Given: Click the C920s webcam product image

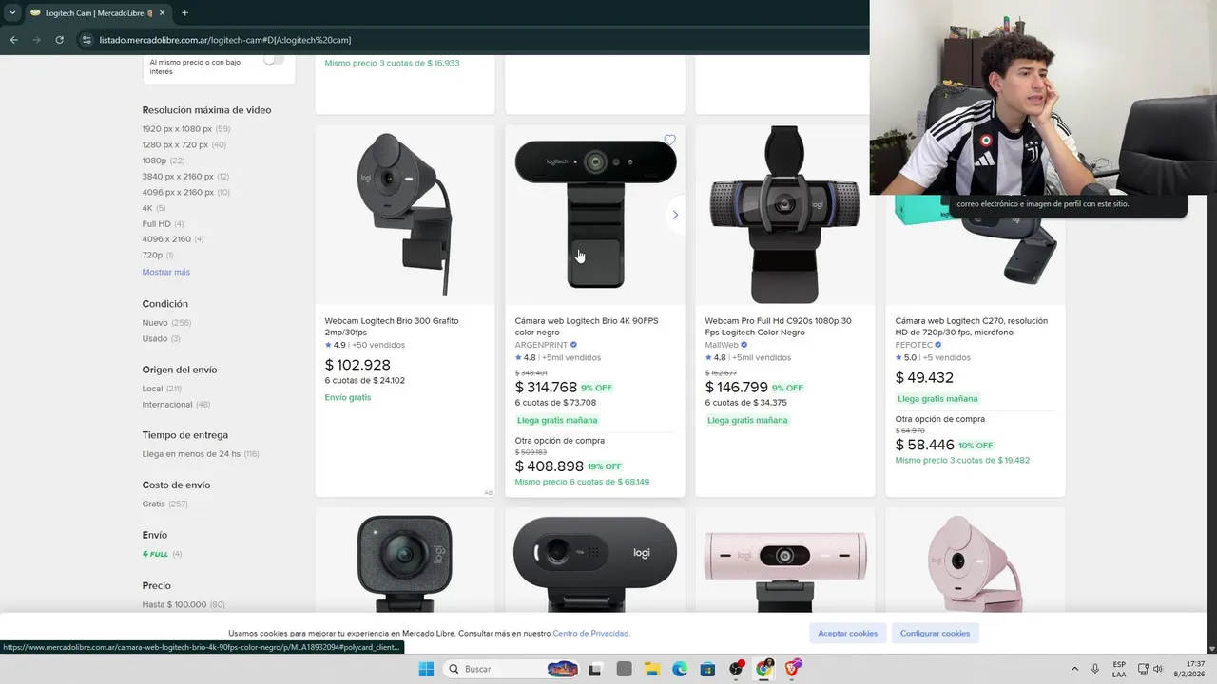Looking at the screenshot, I should (x=785, y=215).
